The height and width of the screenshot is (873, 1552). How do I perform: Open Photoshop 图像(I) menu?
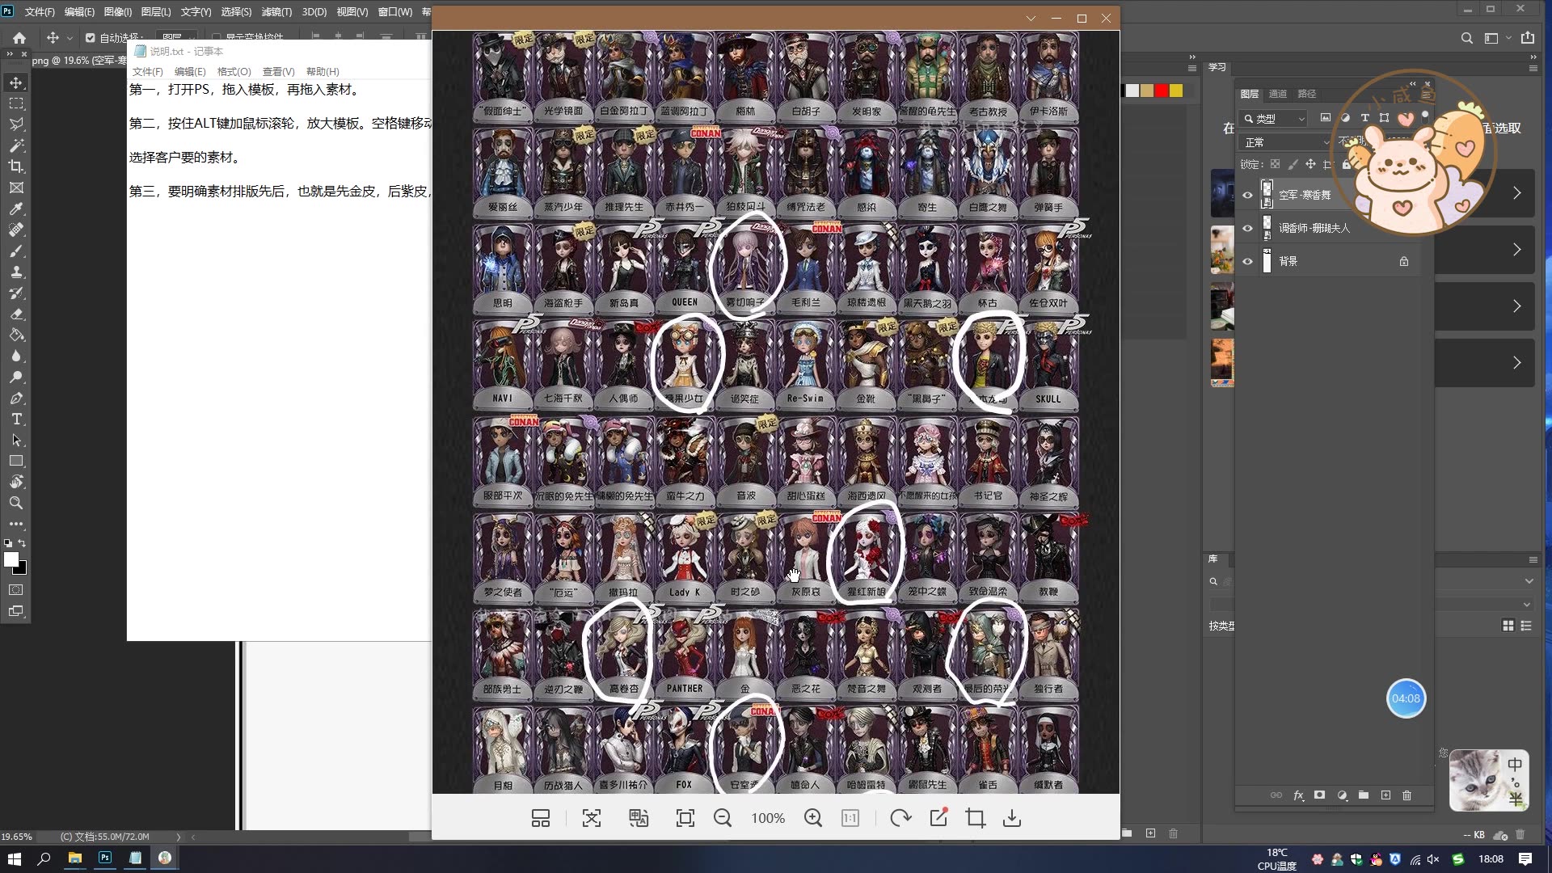[x=118, y=12]
